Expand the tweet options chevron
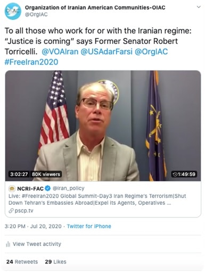The image size is (205, 272). 199,7
